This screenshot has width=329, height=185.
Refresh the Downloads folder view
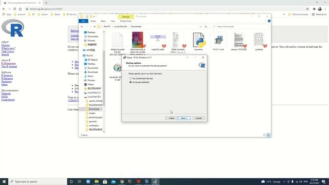click(206, 27)
